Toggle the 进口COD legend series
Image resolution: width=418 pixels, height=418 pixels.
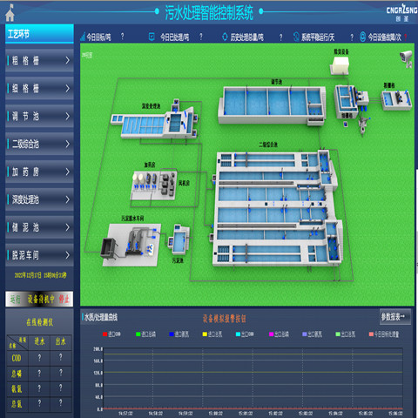point(111,334)
